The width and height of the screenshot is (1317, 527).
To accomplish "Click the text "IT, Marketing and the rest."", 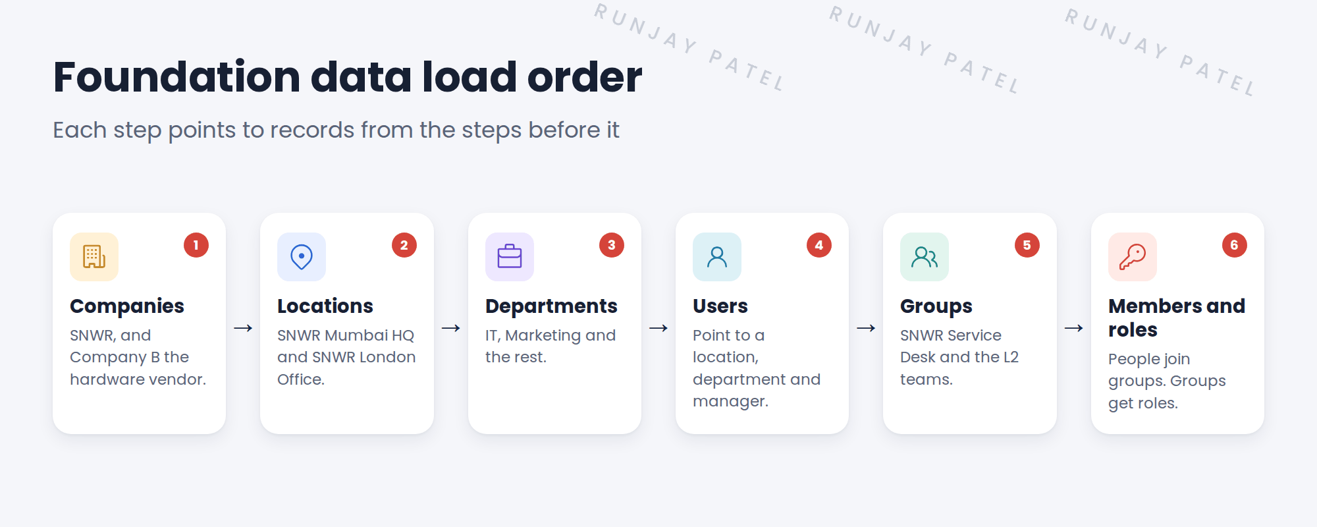I will [x=551, y=346].
